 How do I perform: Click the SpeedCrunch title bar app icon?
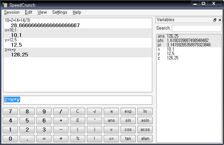tap(5, 5)
